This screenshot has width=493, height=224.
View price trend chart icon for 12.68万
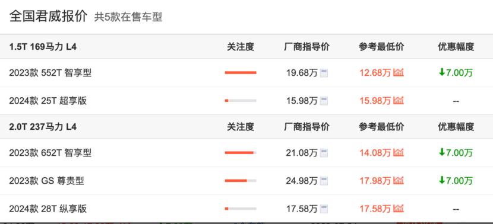click(x=399, y=73)
